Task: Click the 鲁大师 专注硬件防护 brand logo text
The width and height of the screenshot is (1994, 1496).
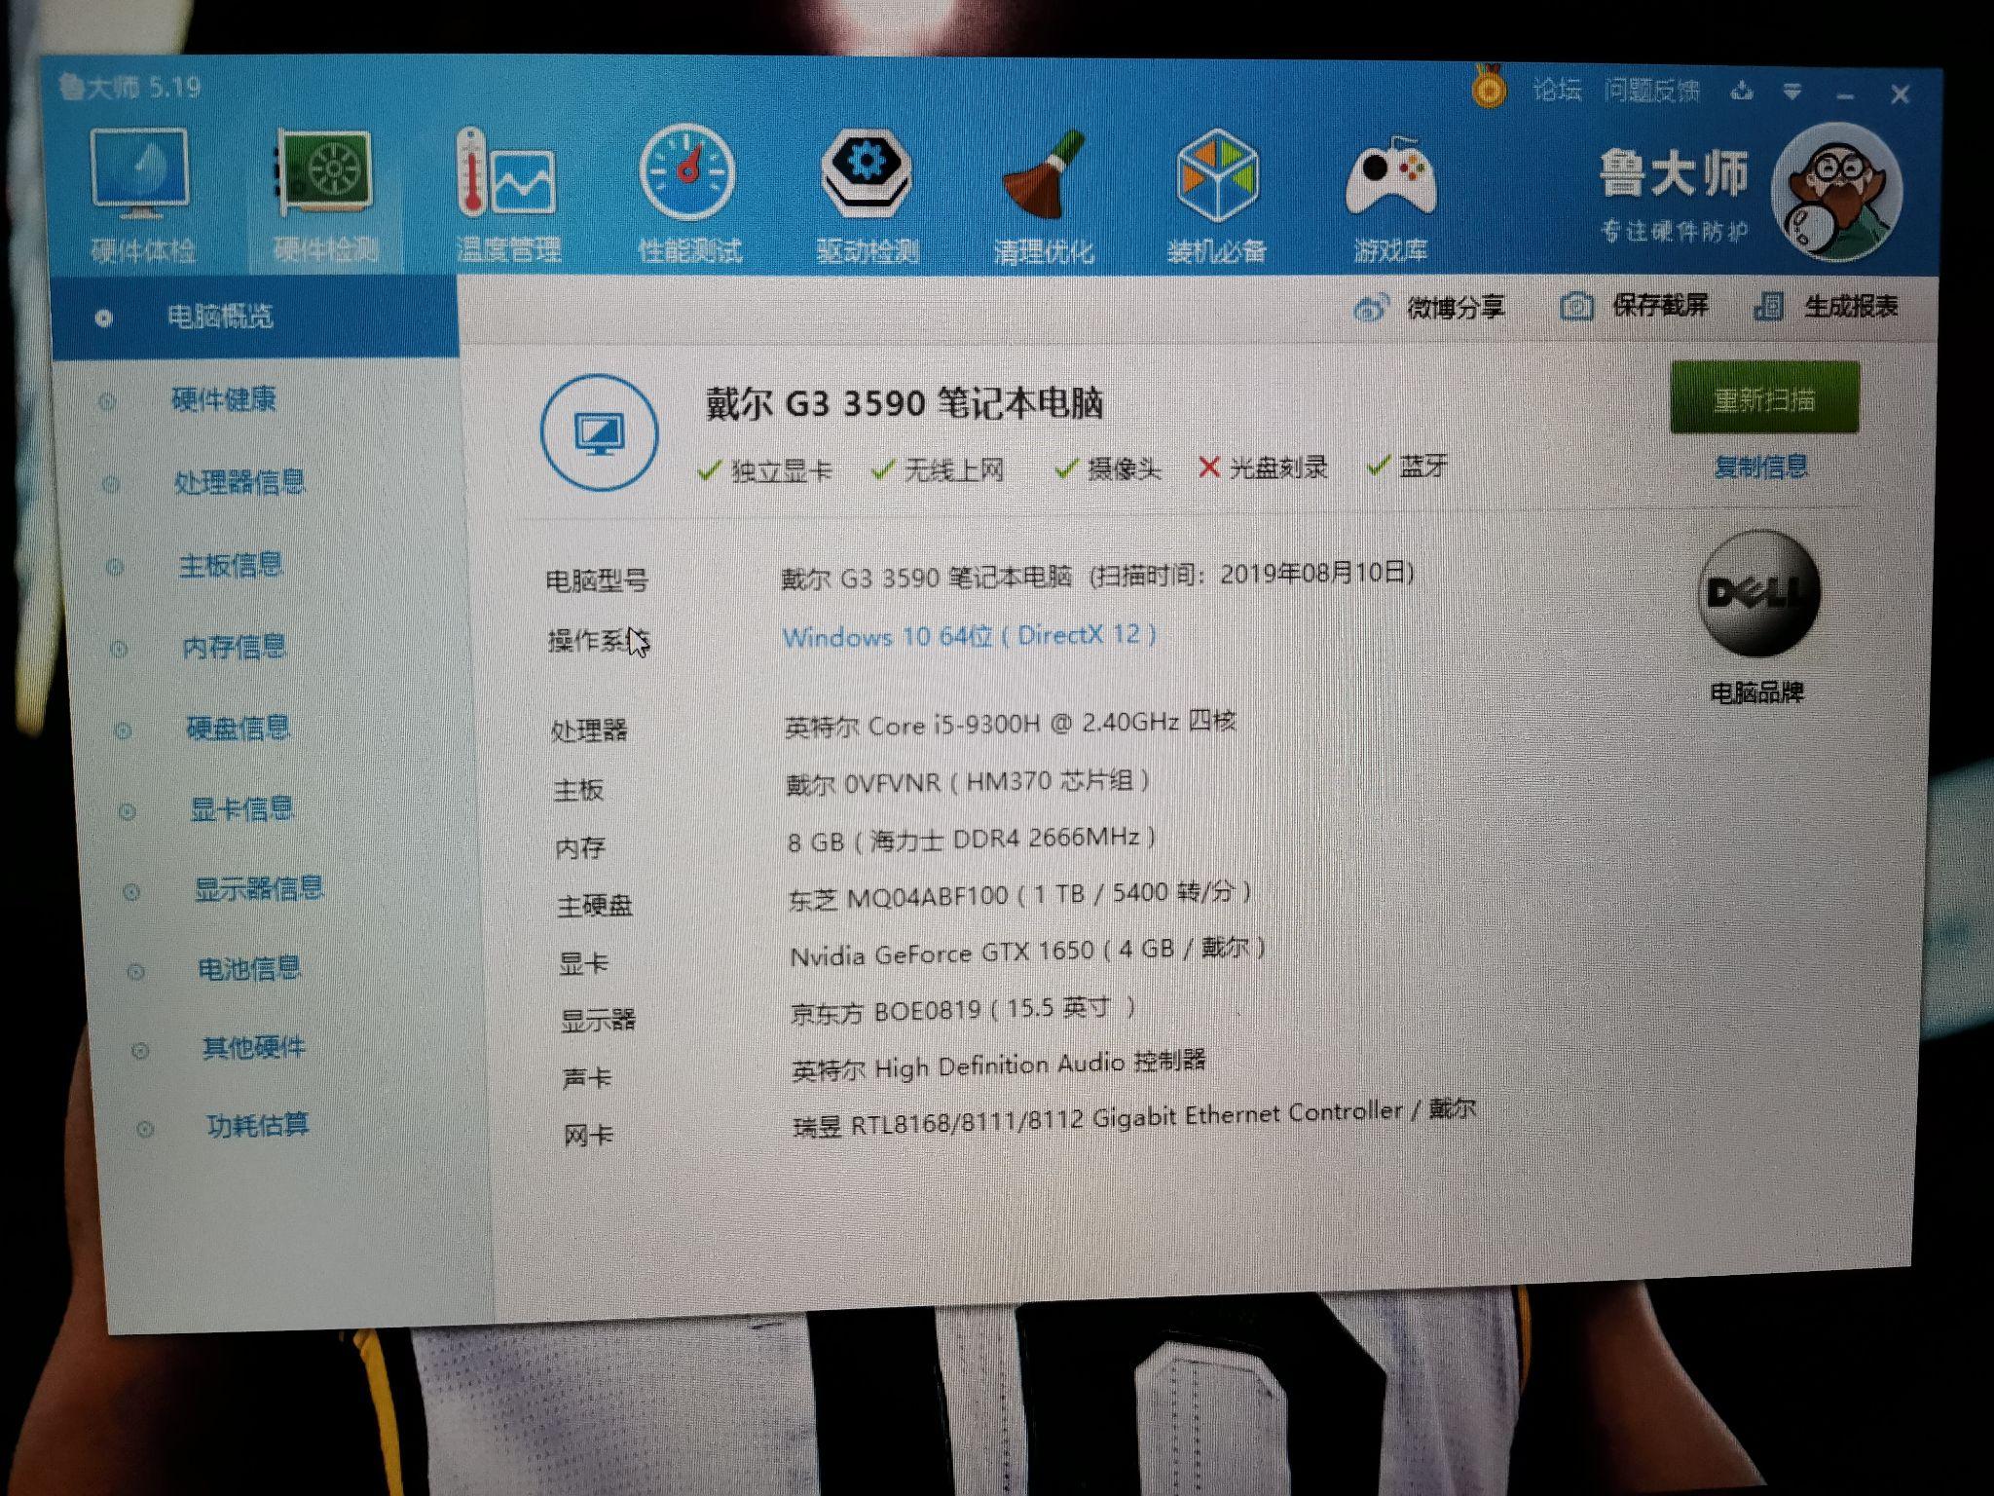Action: [1675, 196]
